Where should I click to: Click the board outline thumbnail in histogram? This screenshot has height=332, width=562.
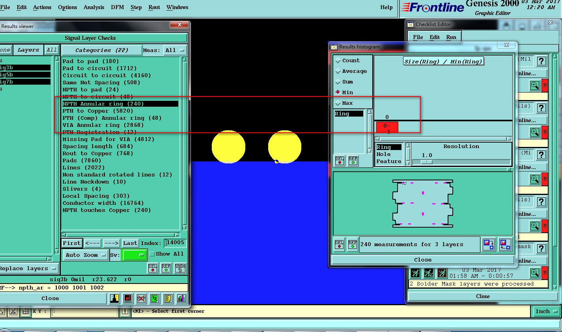[x=423, y=204]
